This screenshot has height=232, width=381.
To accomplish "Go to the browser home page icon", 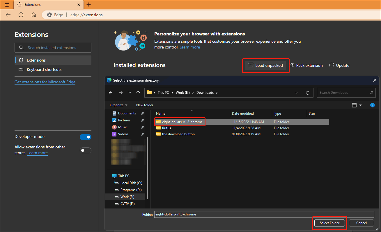I will (34, 15).
